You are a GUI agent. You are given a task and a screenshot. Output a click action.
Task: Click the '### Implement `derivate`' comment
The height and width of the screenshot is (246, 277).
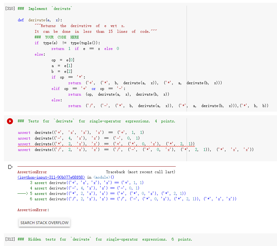point(45,8)
